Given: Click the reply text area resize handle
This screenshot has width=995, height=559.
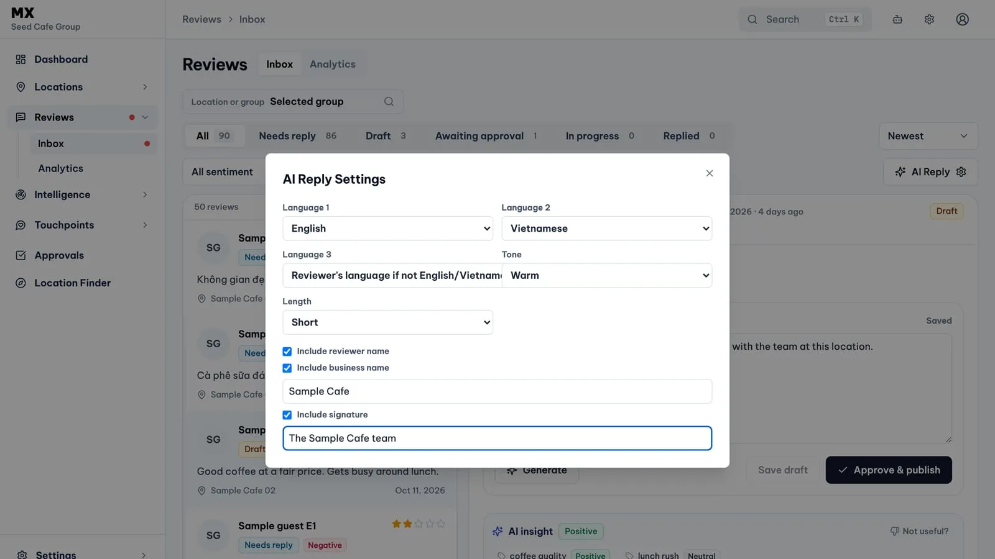Looking at the screenshot, I should tap(948, 440).
